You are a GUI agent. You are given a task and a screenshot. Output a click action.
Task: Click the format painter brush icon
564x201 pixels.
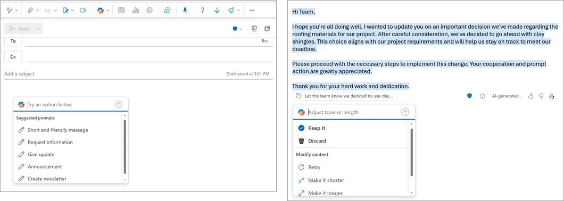tap(231, 11)
